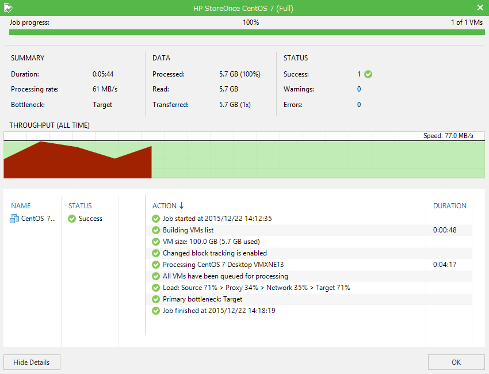Click the 0:00:48 duration value
This screenshot has width=489, height=374.
pyautogui.click(x=445, y=230)
